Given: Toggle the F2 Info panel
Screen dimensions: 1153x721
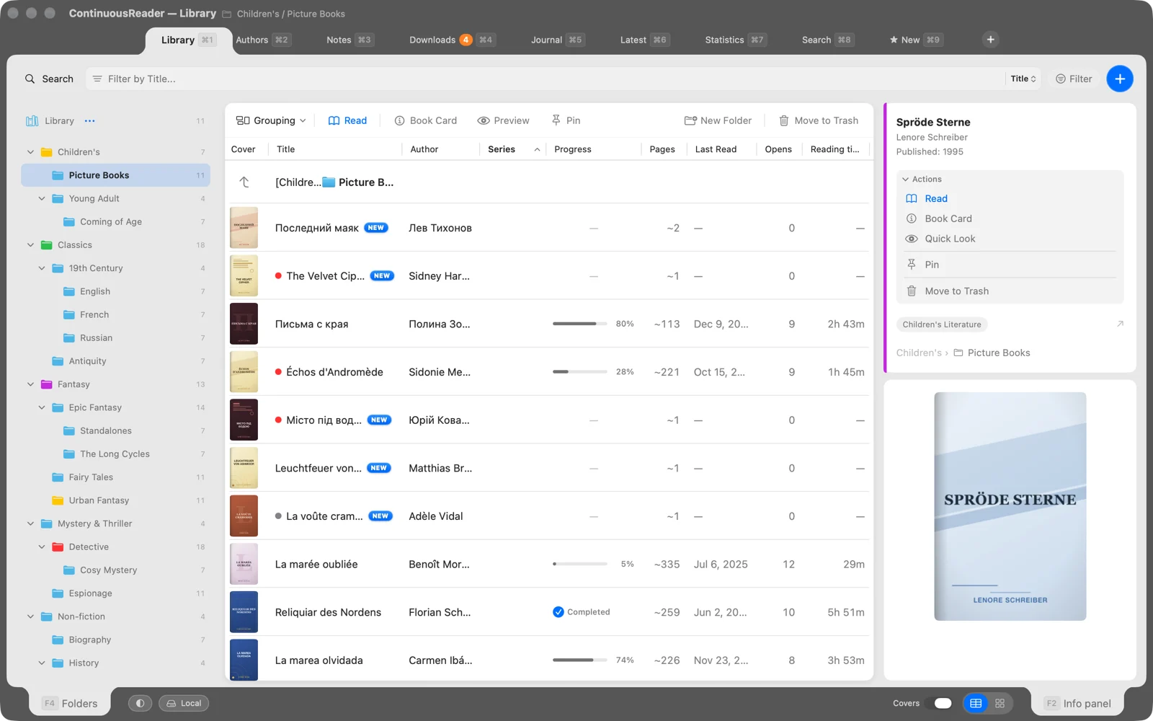Looking at the screenshot, I should (x=1078, y=703).
